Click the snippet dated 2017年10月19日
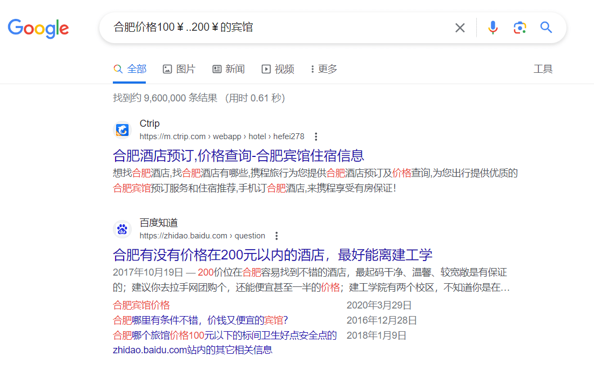Image resolution: width=594 pixels, height=370 pixels. click(x=312, y=280)
